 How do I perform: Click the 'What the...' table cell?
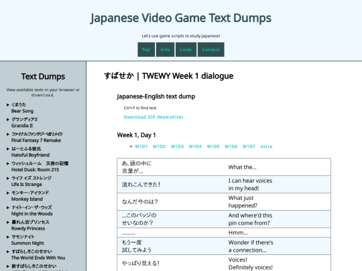[x=278, y=167]
